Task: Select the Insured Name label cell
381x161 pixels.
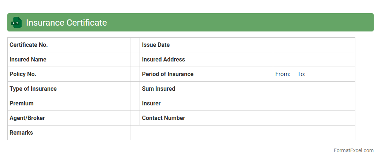Action: pos(69,60)
